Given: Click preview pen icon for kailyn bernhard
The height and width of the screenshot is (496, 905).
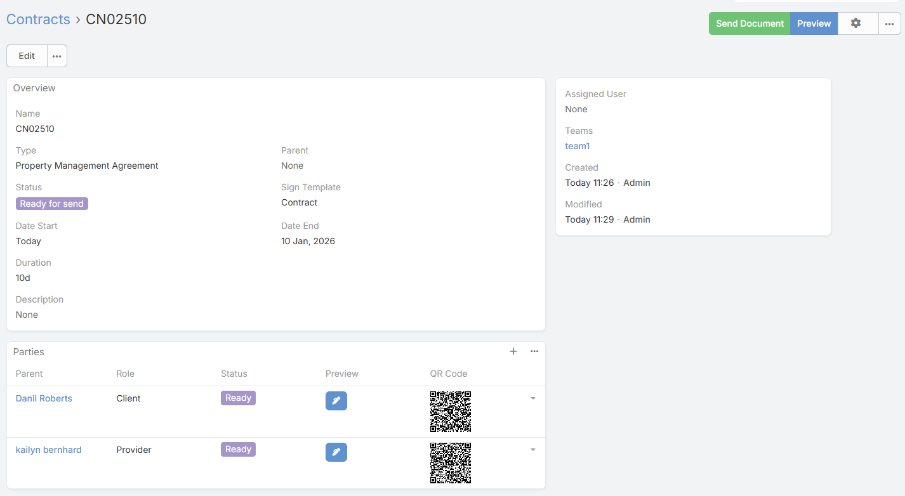Looking at the screenshot, I should tap(336, 452).
